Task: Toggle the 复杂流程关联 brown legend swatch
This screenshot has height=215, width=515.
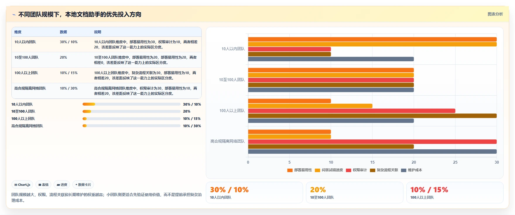Action: [372, 170]
